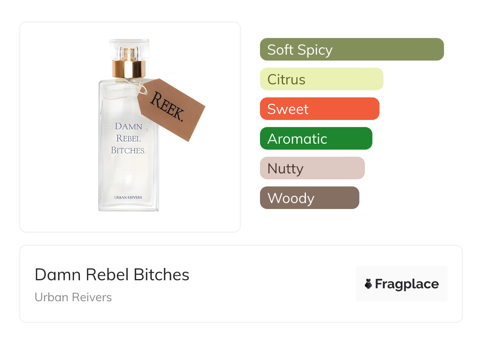
Task: Select the Soft Spicy accord bar
Action: [352, 49]
